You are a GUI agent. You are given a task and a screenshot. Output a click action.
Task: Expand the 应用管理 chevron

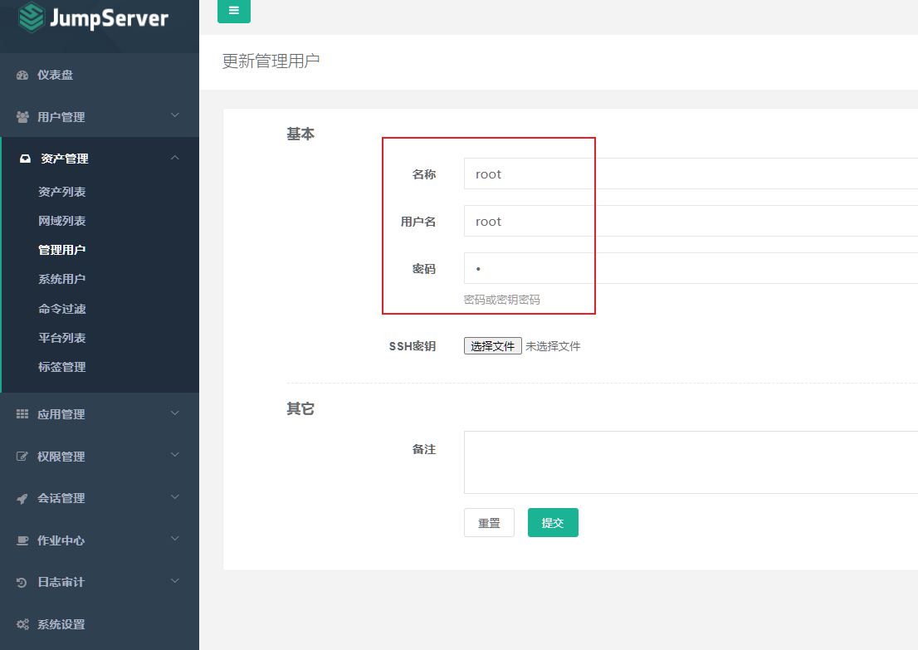174,413
